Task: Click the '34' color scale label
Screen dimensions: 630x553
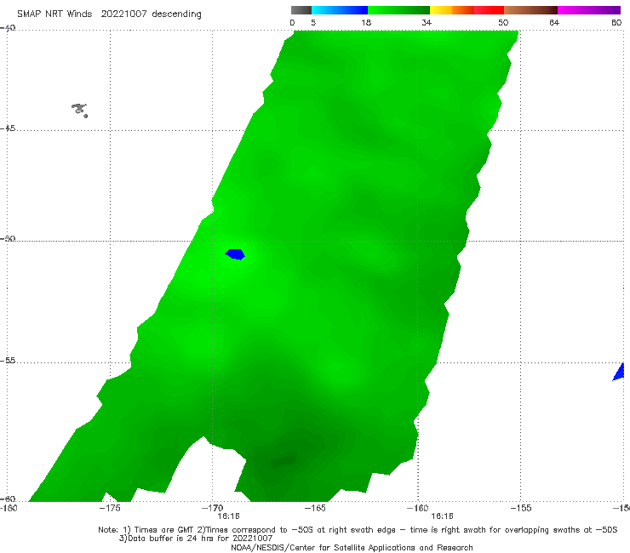Action: (427, 22)
